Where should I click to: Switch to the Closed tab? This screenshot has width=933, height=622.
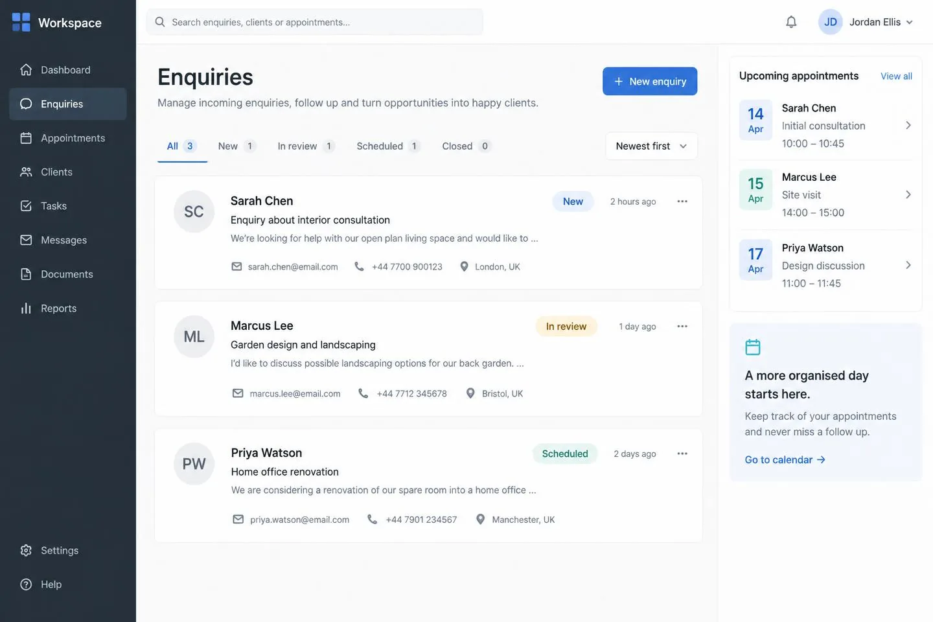(466, 146)
